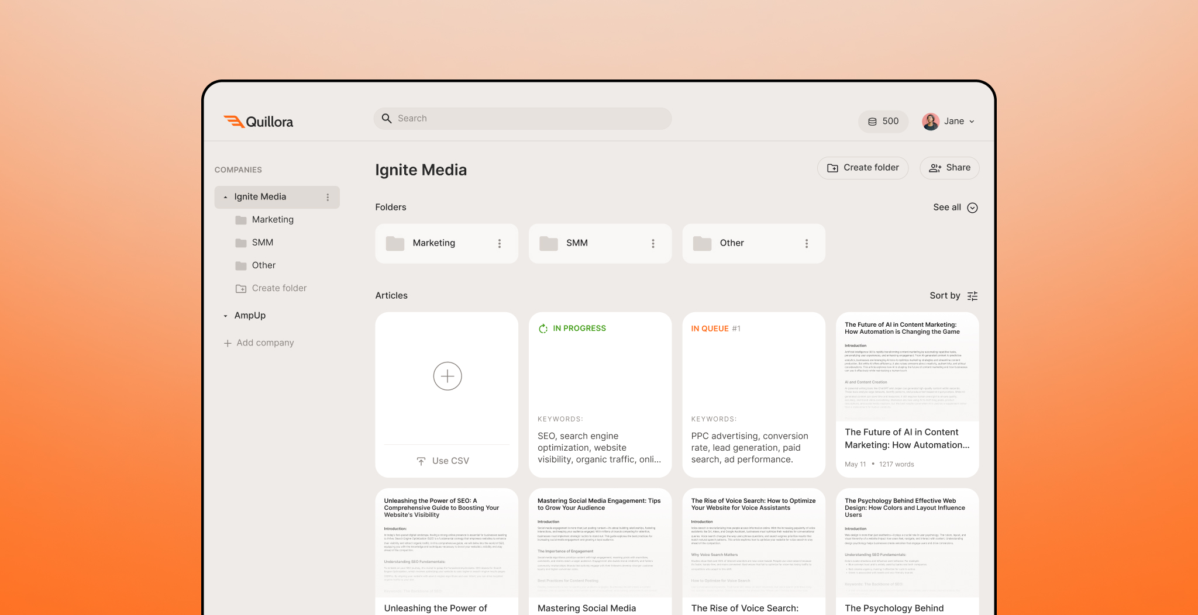Open the credits balance showing 500
This screenshot has height=615, width=1198.
pyautogui.click(x=883, y=122)
